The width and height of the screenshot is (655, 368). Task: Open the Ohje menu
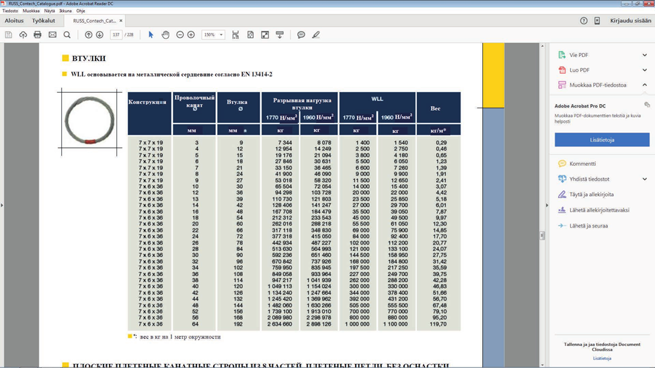click(81, 11)
